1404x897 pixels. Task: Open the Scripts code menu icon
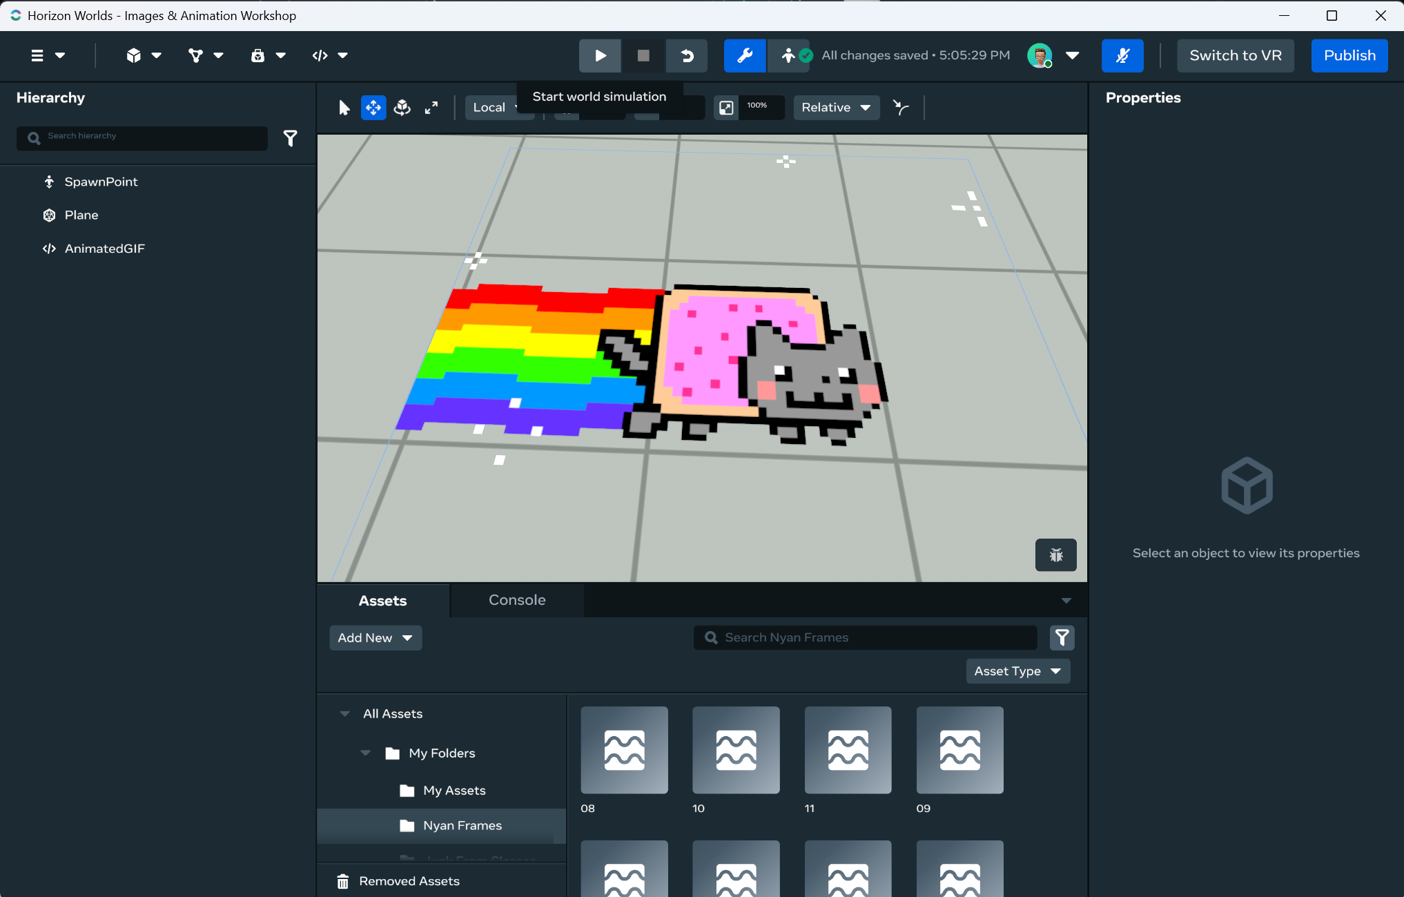pyautogui.click(x=330, y=56)
